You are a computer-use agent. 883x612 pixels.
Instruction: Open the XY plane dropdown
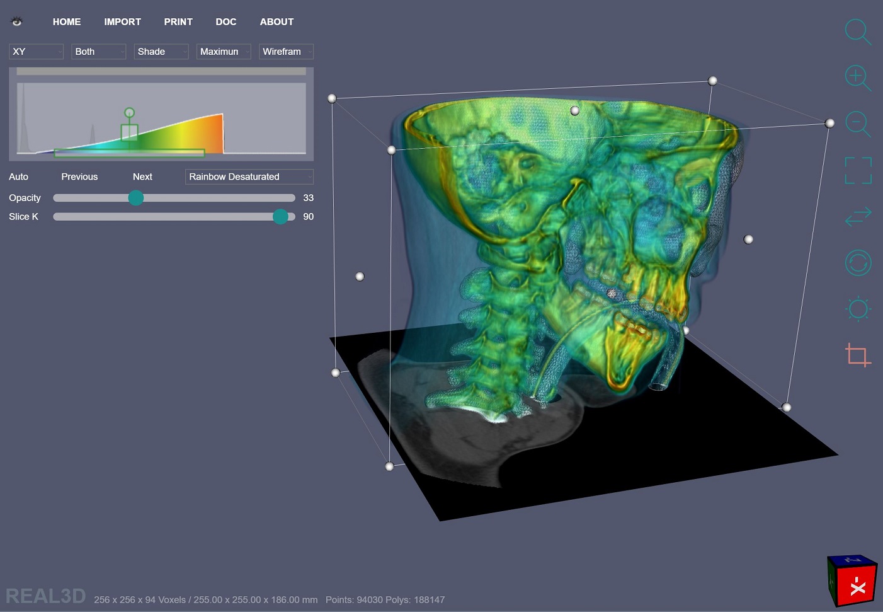pos(36,52)
